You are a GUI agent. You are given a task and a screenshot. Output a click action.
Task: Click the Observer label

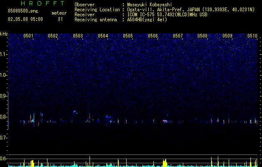click(x=85, y=5)
